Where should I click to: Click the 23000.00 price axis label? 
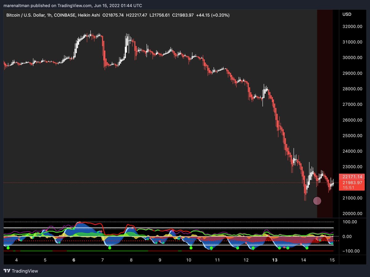click(352, 167)
